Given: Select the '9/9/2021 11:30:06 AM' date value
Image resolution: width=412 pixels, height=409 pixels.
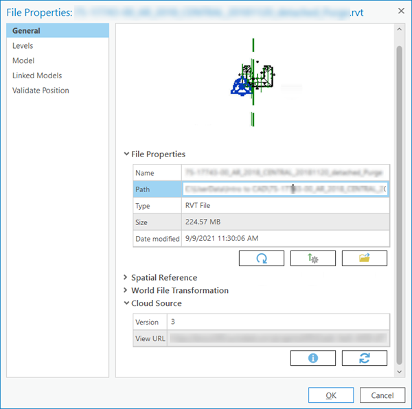Looking at the screenshot, I should pyautogui.click(x=222, y=238).
